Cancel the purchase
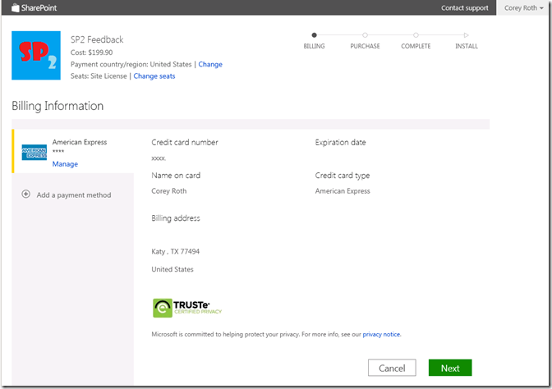The height and width of the screenshot is (389, 552). click(392, 368)
